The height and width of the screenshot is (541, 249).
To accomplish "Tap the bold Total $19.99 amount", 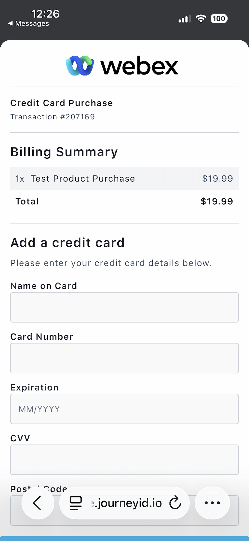I will [217, 201].
